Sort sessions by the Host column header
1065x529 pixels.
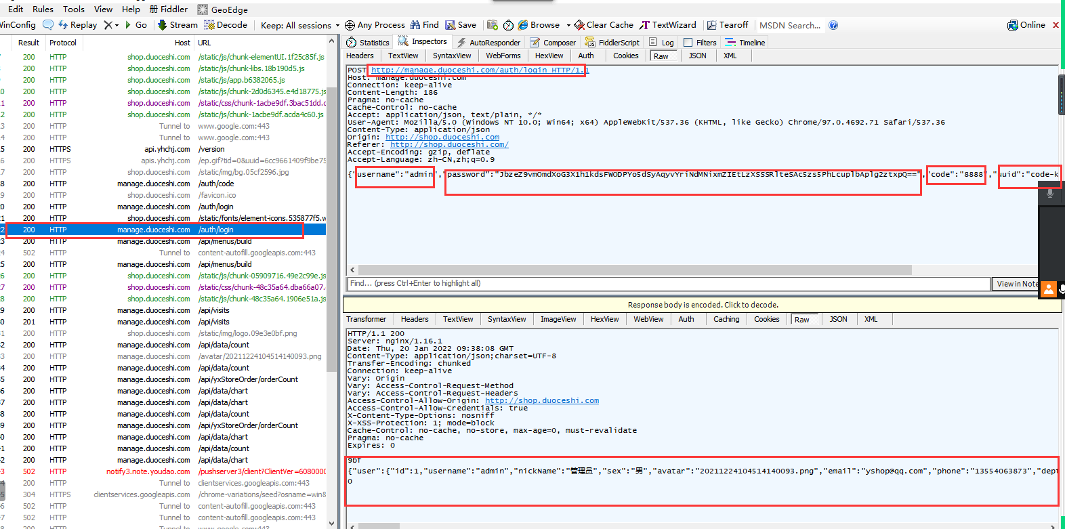(x=182, y=43)
